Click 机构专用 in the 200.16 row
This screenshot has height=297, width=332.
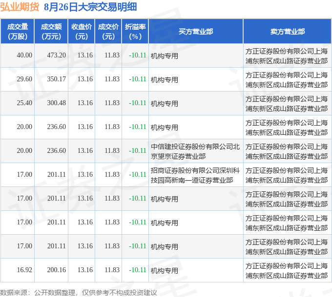(x=165, y=271)
